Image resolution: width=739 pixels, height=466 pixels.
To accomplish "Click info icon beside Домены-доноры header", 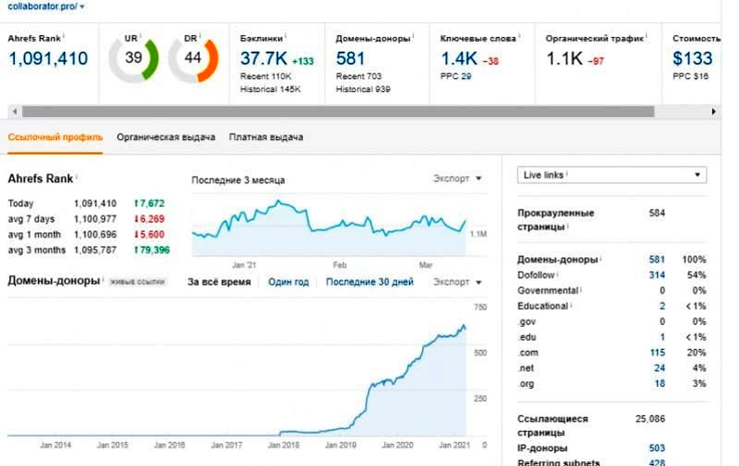I will [x=414, y=36].
